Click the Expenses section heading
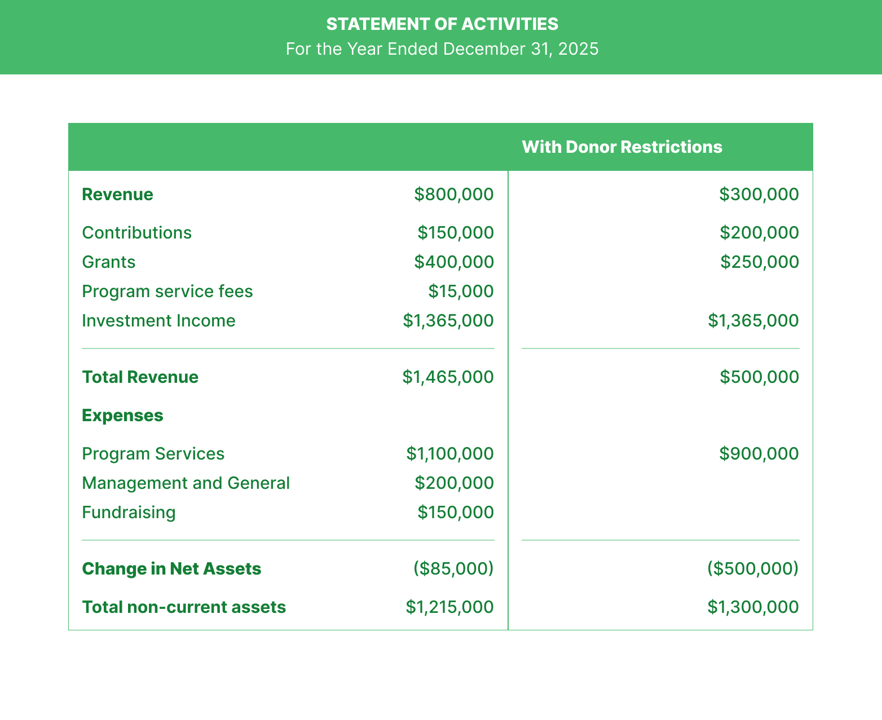Screen dimensions: 882x720 [x=122, y=415]
